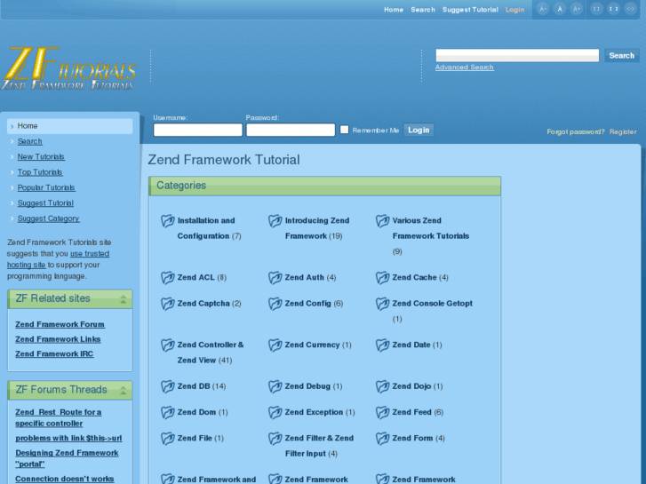The image size is (646, 484).
Task: Open thread Connection doesn't works
Action: click(x=64, y=479)
